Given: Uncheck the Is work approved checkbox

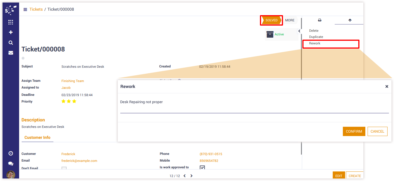Looking at the screenshot, I should pos(202,168).
